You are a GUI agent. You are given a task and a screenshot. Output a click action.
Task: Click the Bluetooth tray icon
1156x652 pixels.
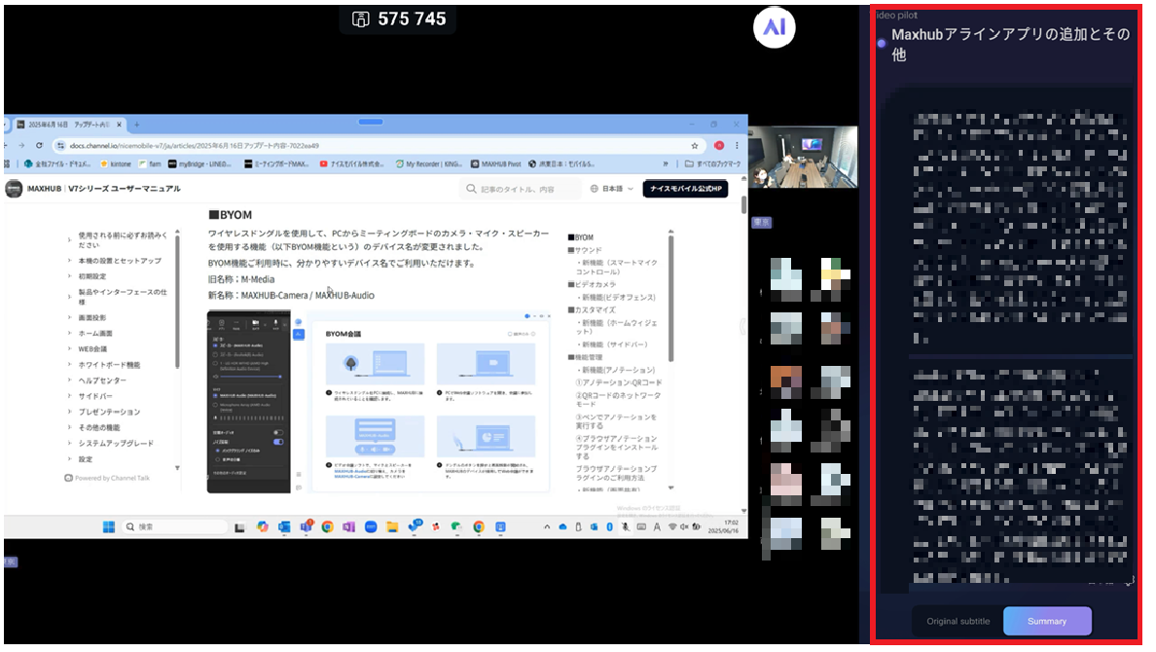point(610,526)
